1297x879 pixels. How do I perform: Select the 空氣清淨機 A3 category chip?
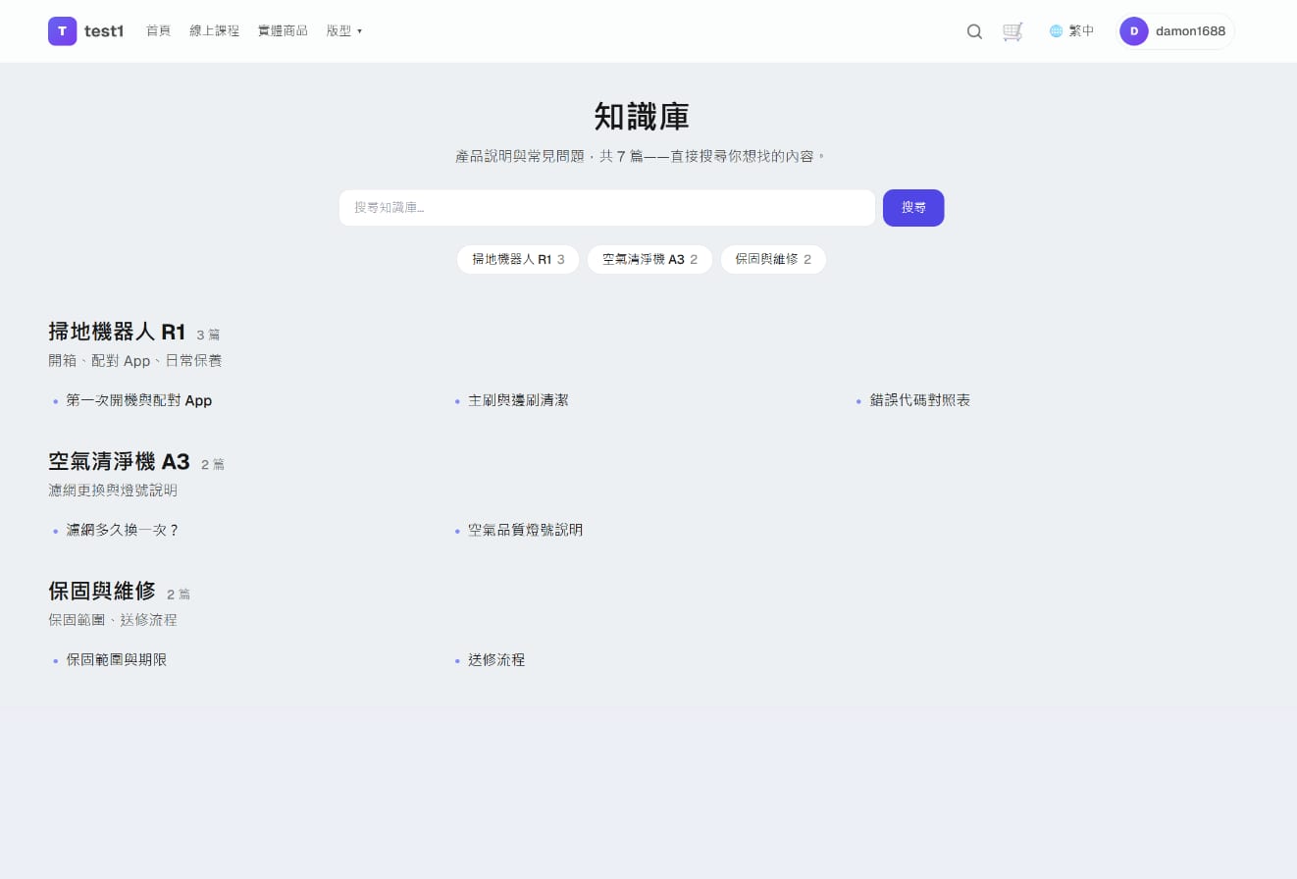tap(649, 260)
